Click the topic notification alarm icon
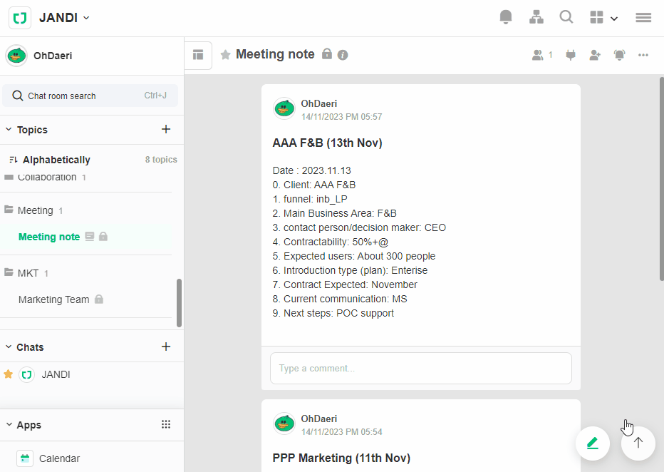 tap(619, 55)
